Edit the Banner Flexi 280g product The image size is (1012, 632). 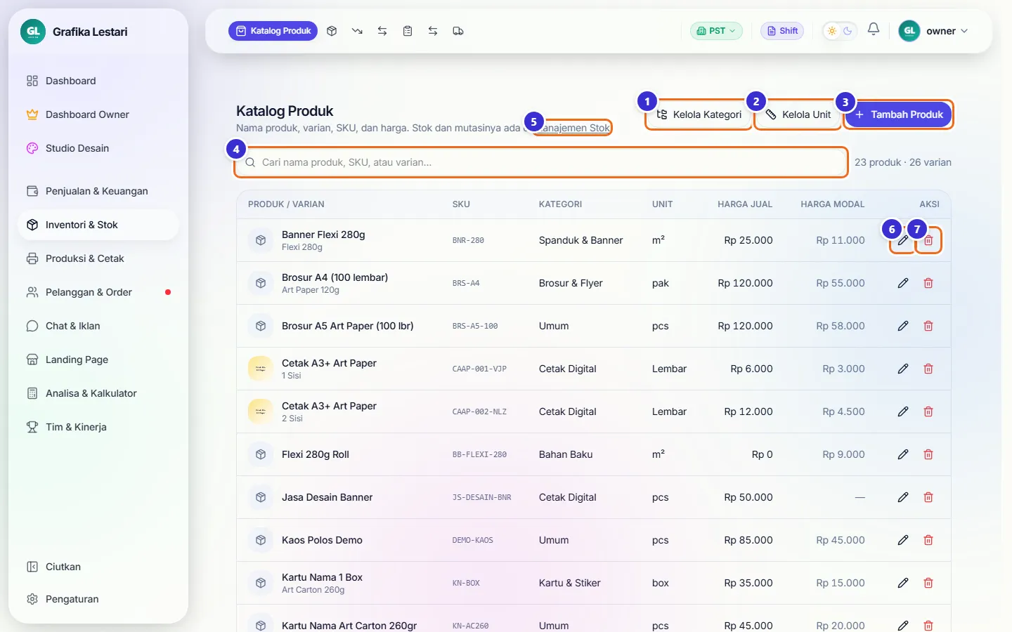click(903, 240)
